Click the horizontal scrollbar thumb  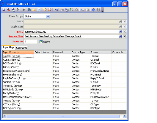coord(63,116)
